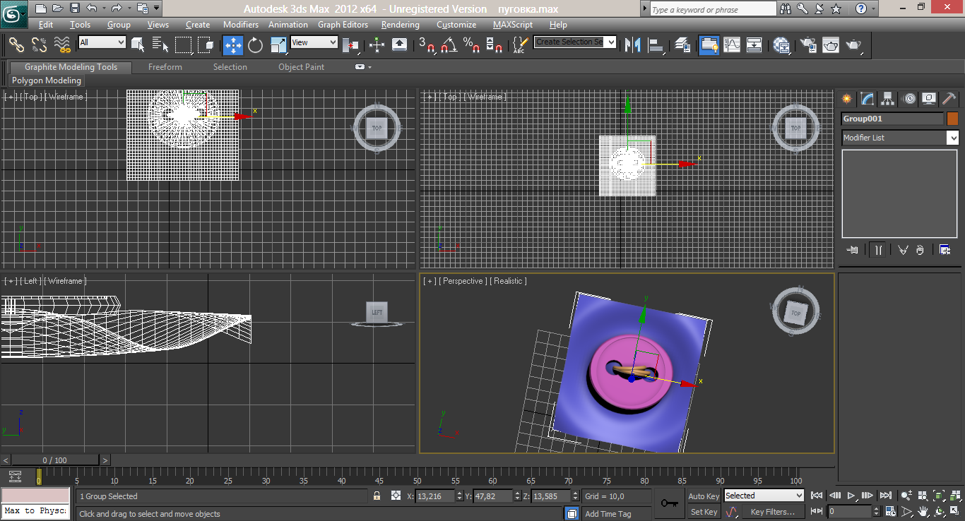Toggle the Spinner Snap button
The height and width of the screenshot is (521, 965).
tap(495, 45)
